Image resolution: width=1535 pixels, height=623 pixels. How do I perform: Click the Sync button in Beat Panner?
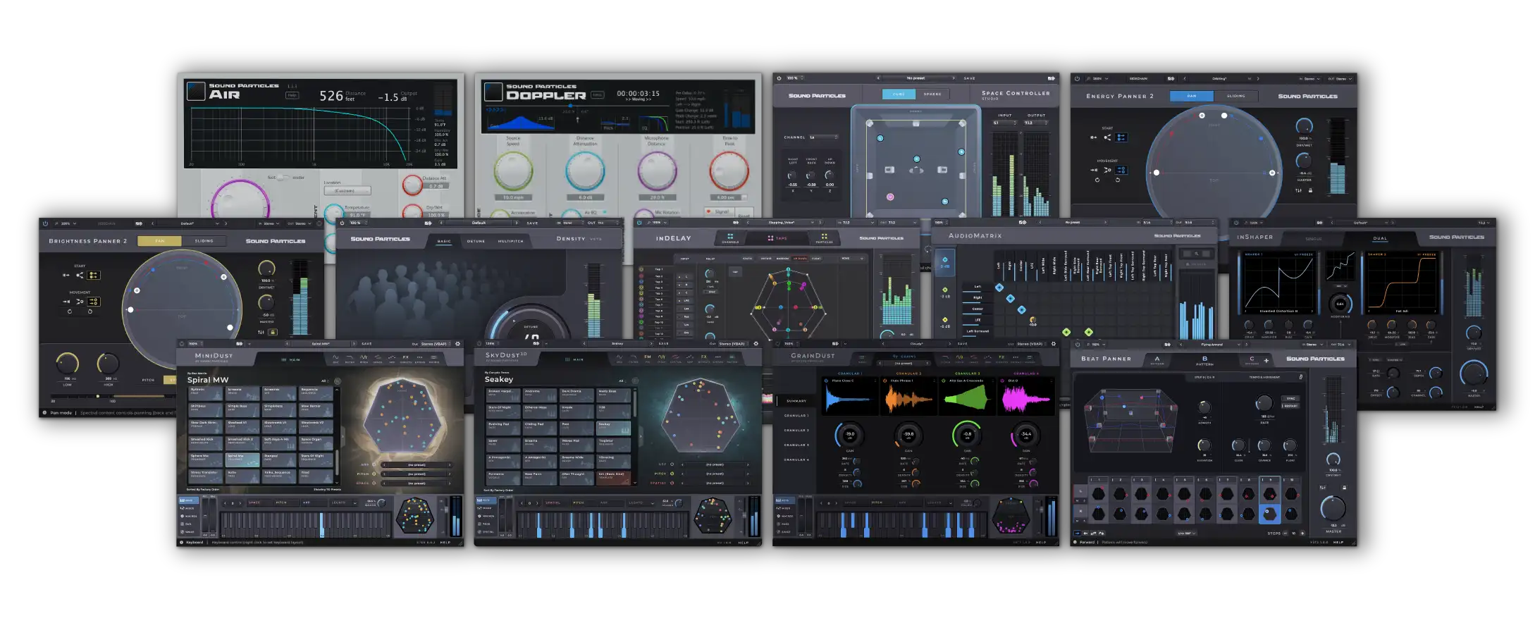pos(1290,399)
